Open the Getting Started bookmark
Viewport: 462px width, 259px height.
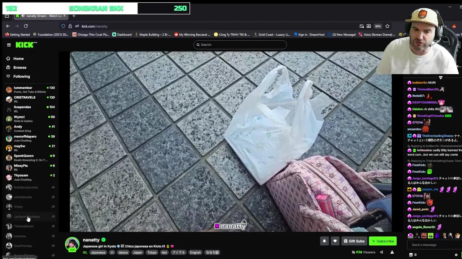(17, 35)
